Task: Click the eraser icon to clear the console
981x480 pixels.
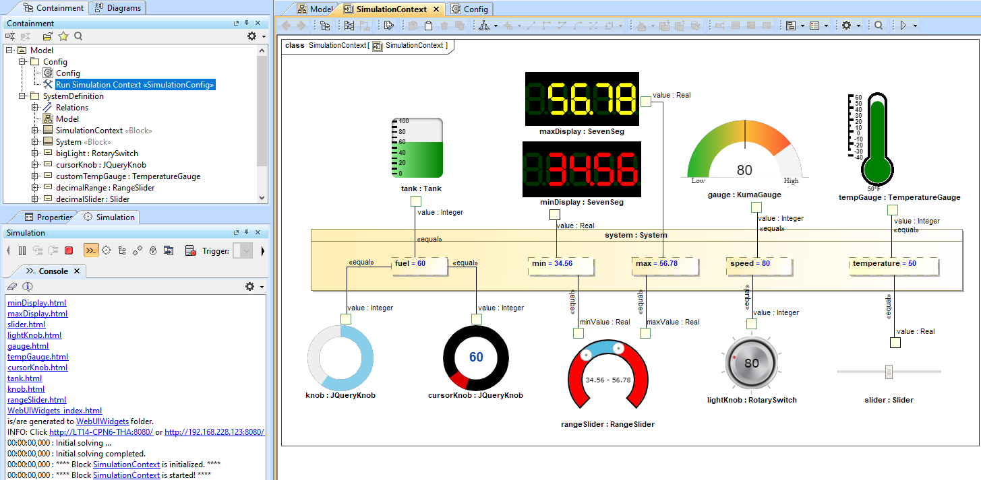Action: pos(12,286)
